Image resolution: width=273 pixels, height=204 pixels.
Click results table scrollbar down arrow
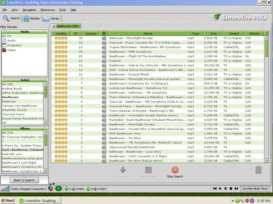266,161
